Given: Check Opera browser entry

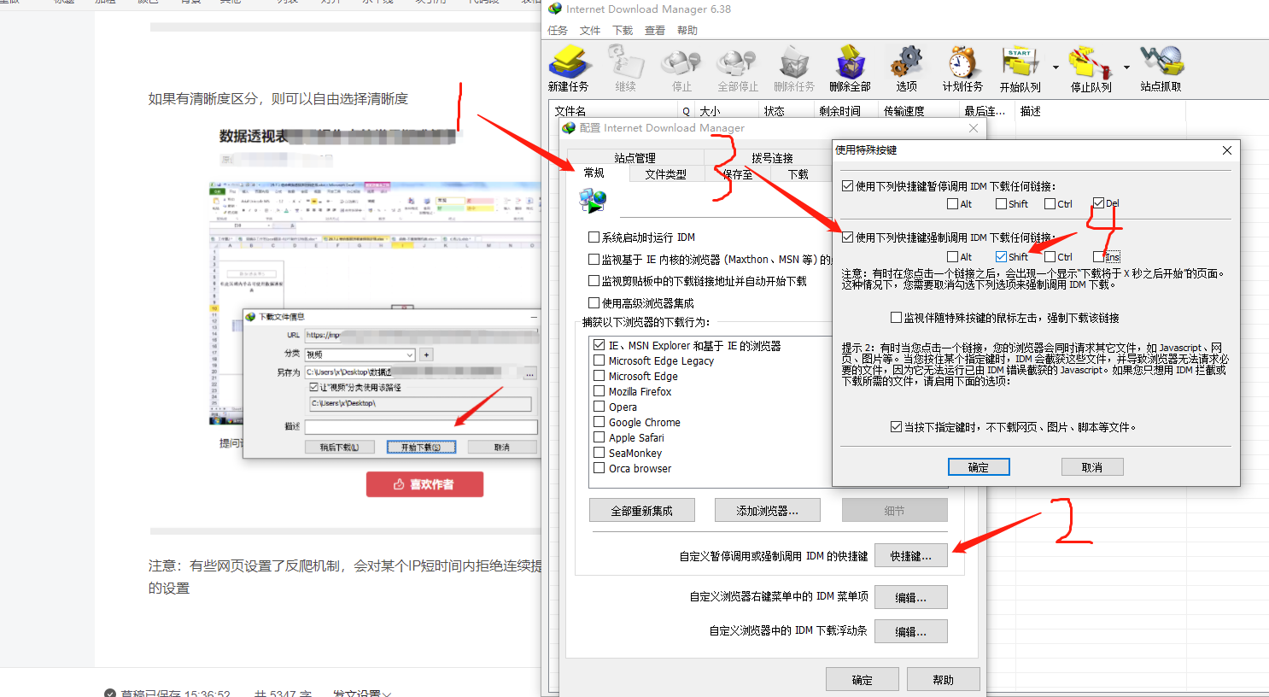Looking at the screenshot, I should pyautogui.click(x=599, y=407).
